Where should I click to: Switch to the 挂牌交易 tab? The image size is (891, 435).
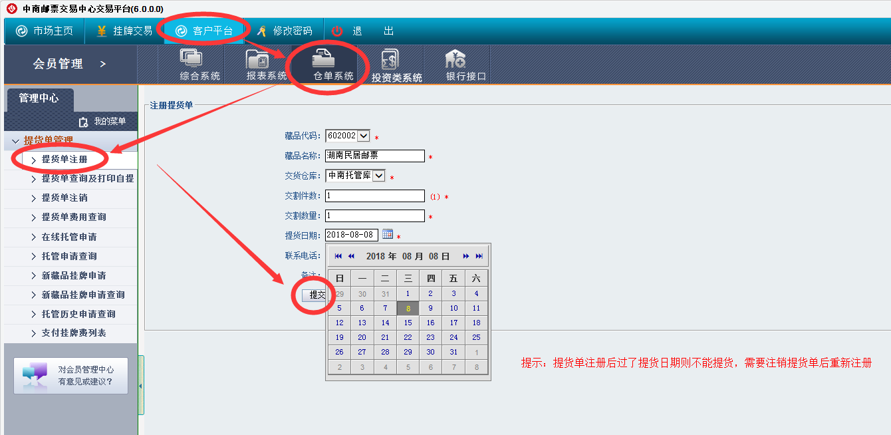click(x=124, y=31)
